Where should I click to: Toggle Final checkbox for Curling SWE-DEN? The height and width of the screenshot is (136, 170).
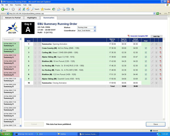146,52
